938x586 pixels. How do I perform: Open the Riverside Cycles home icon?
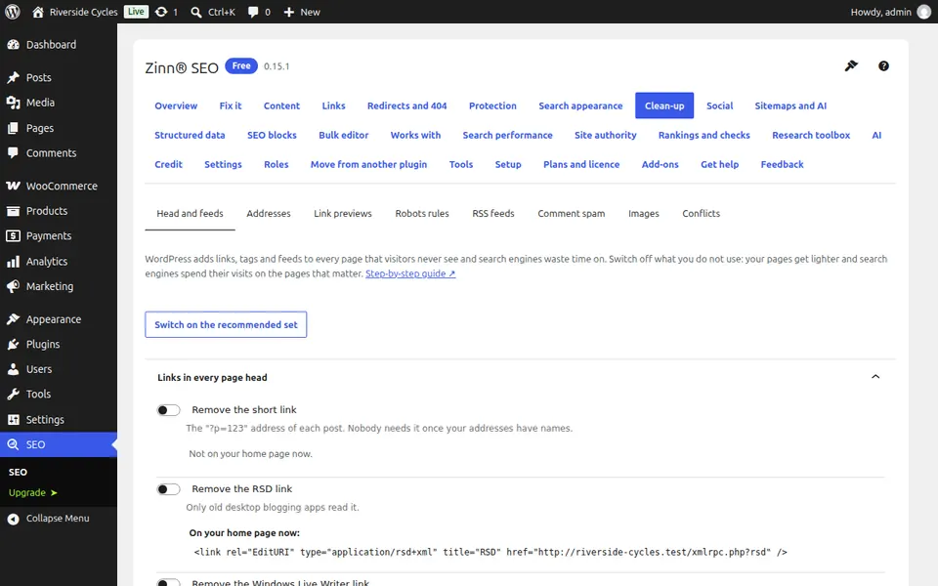click(38, 12)
